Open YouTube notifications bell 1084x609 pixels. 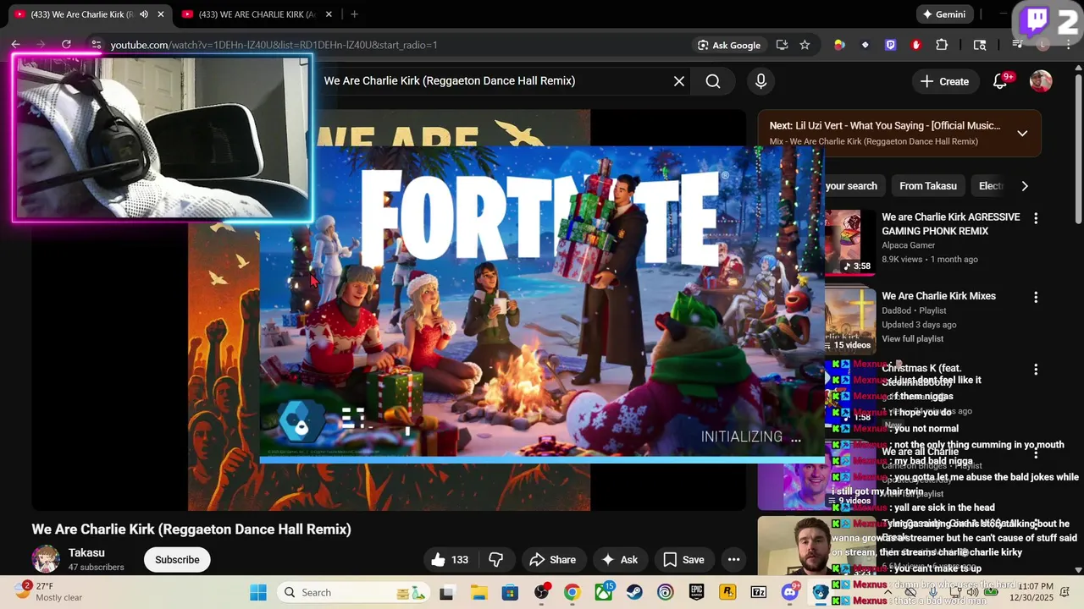pos(1000,81)
